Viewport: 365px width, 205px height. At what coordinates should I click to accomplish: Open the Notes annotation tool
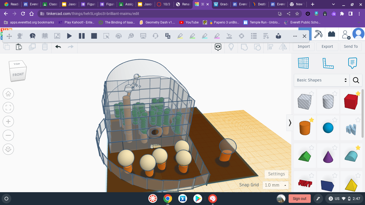(352, 63)
